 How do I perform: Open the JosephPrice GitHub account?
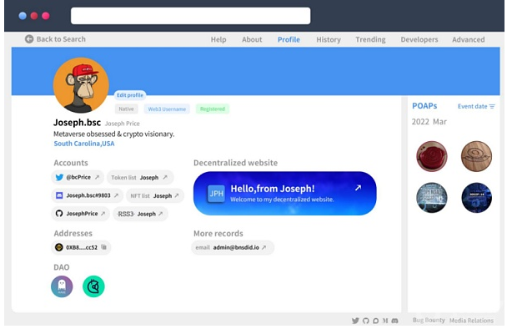pyautogui.click(x=80, y=214)
